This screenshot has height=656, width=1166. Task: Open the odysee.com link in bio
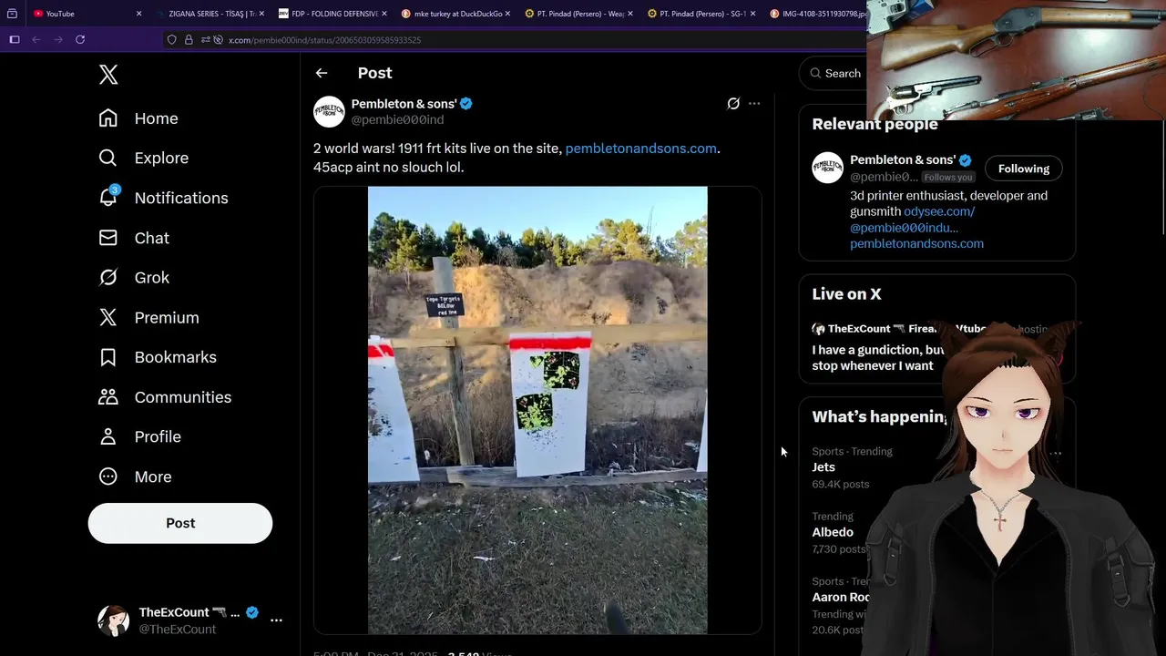click(x=939, y=211)
